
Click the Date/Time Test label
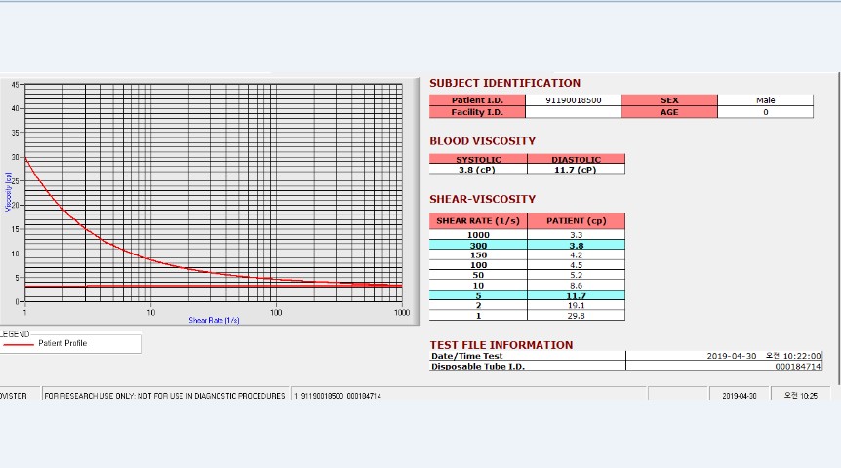point(466,356)
